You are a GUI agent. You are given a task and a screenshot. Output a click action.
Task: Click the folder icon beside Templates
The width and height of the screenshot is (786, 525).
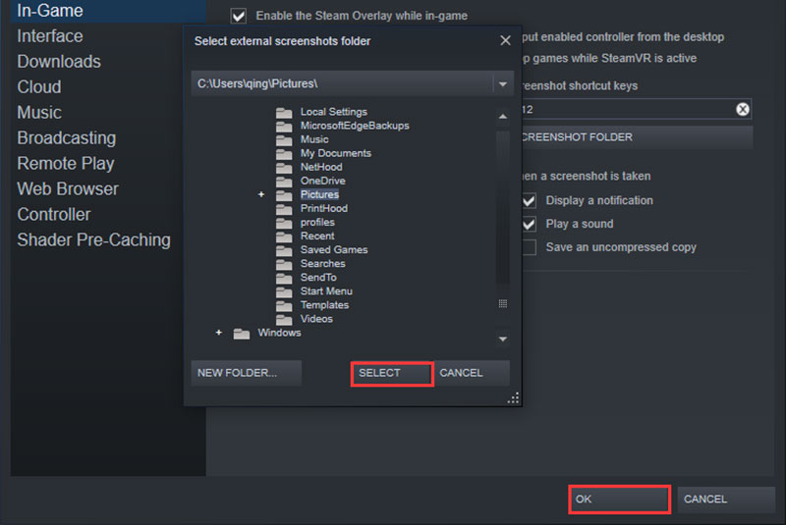pos(284,305)
